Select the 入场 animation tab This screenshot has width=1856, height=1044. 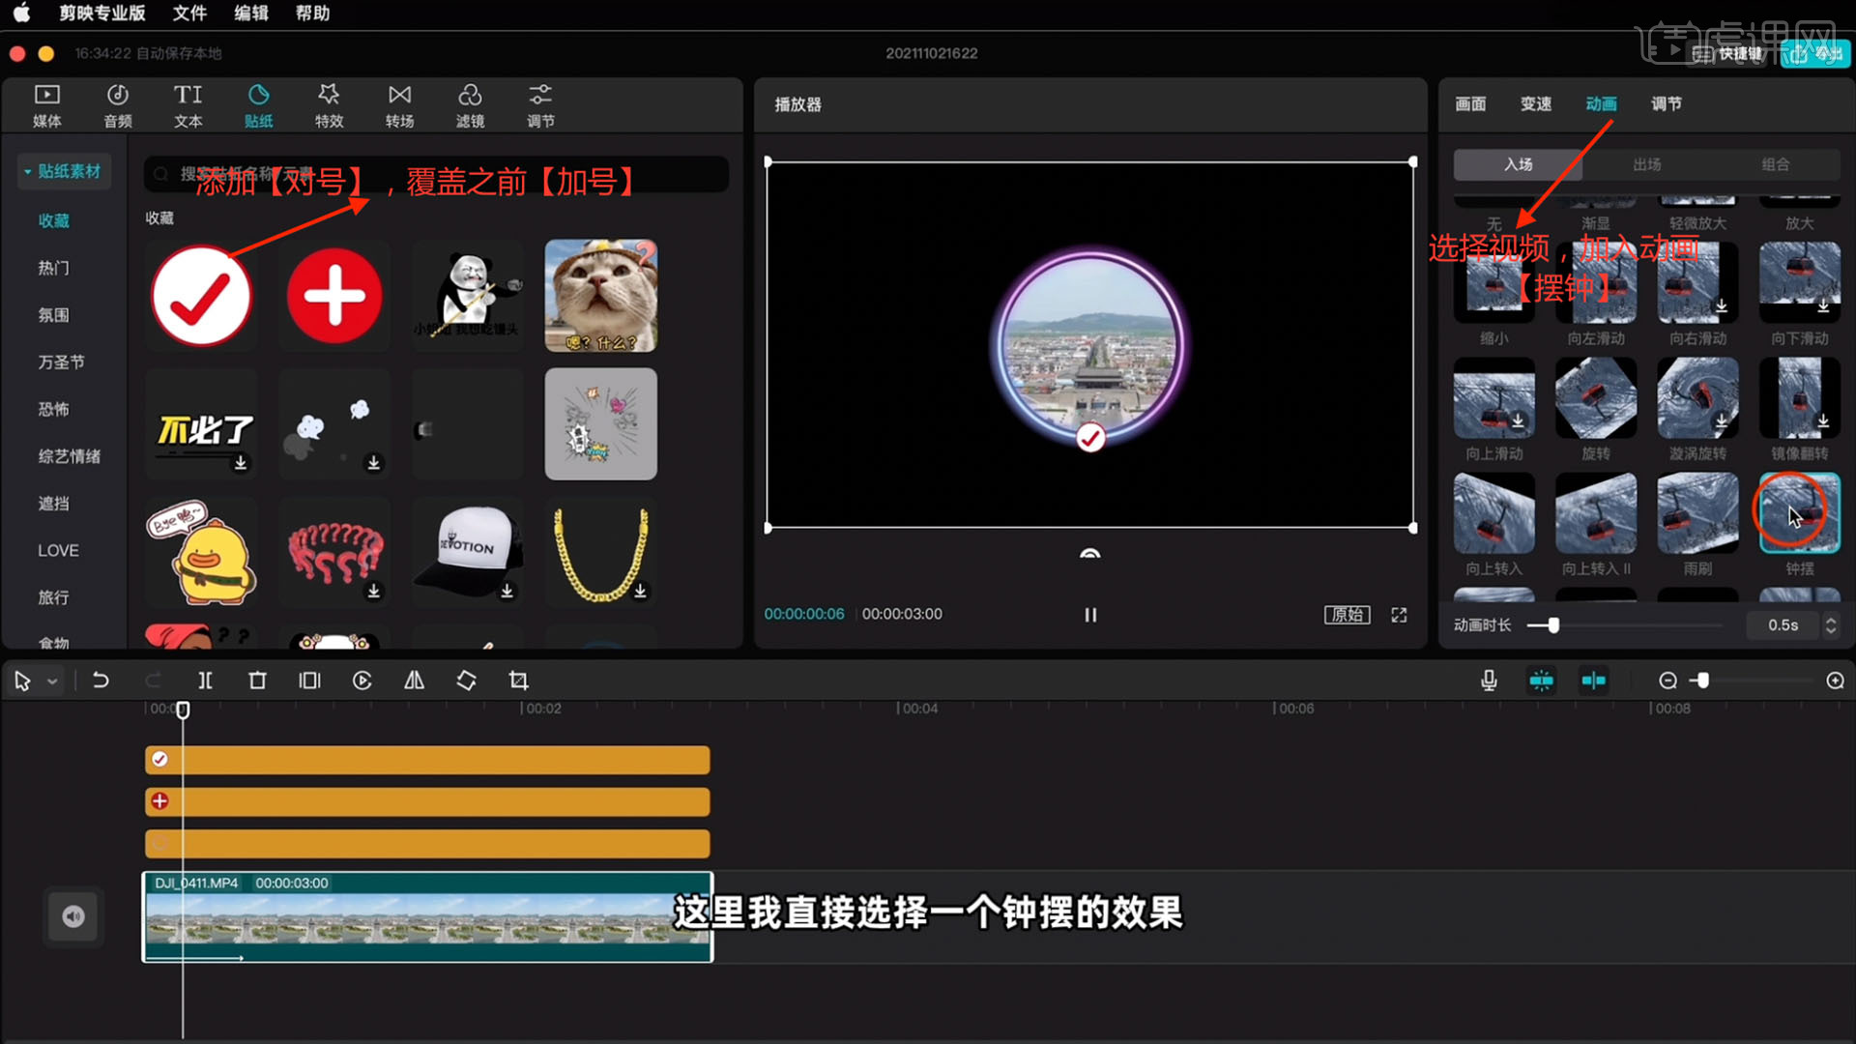(x=1518, y=164)
